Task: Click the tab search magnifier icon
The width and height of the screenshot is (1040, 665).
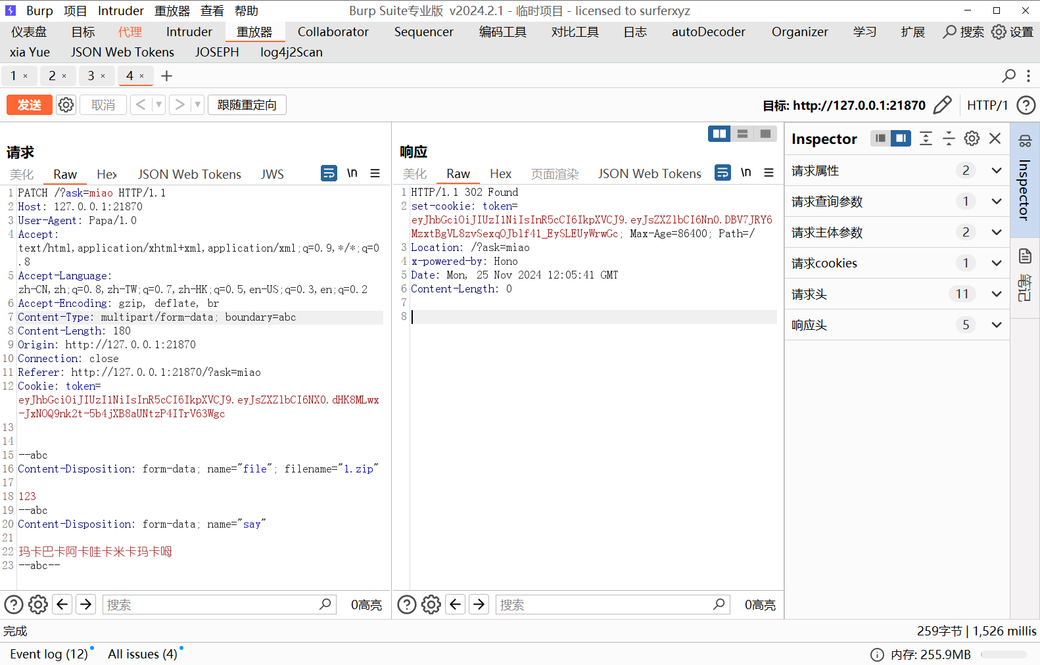Action: tap(1008, 76)
